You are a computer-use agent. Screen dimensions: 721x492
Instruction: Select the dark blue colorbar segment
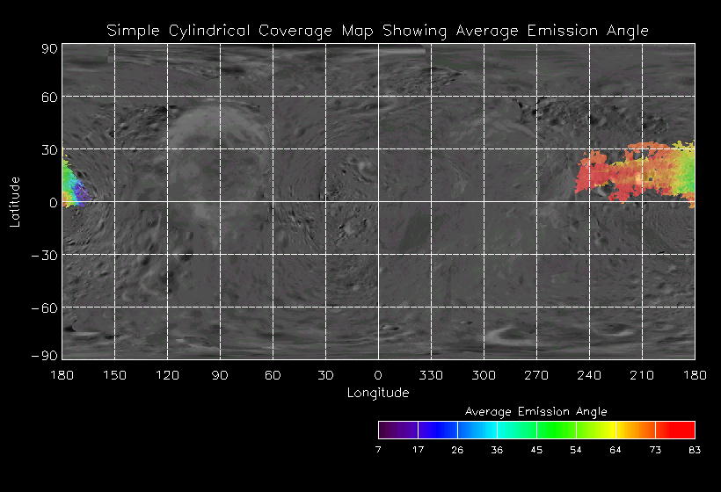tap(437, 430)
